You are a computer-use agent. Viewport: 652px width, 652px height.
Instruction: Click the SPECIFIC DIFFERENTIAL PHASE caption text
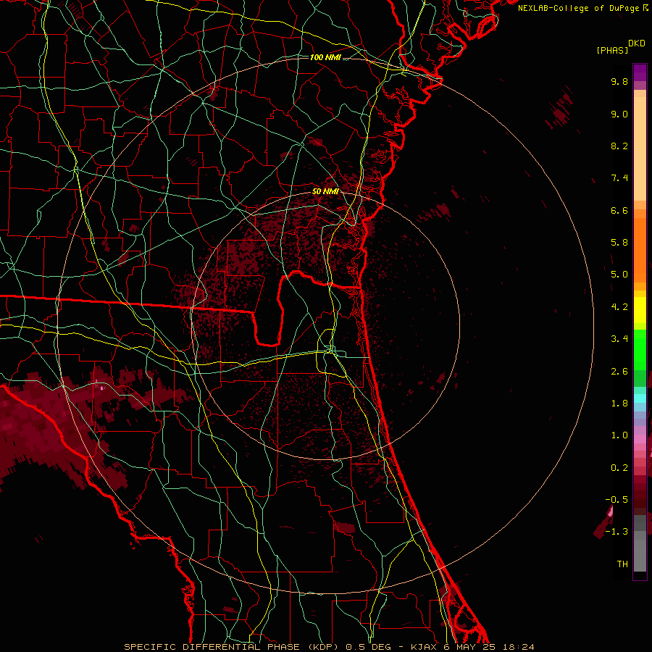212,647
